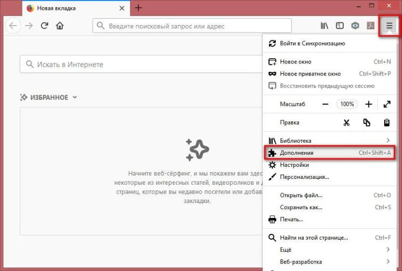402x271 pixels.
Task: Click the Правка label in menu
Action: pyautogui.click(x=289, y=122)
